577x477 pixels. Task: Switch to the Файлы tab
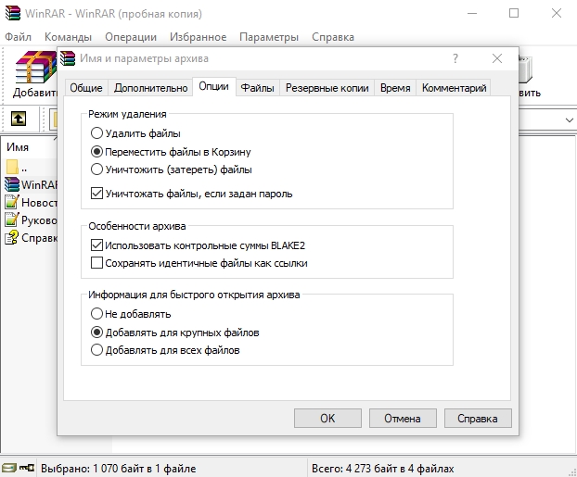click(x=257, y=88)
